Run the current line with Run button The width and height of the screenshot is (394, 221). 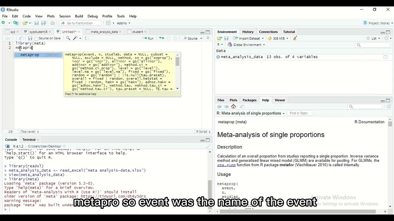pos(148,38)
